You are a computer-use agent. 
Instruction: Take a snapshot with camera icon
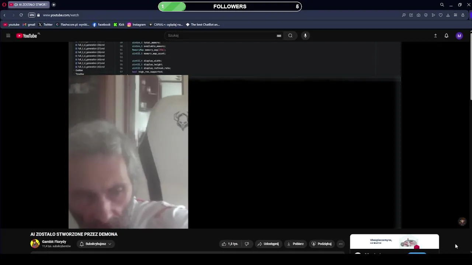(x=419, y=15)
